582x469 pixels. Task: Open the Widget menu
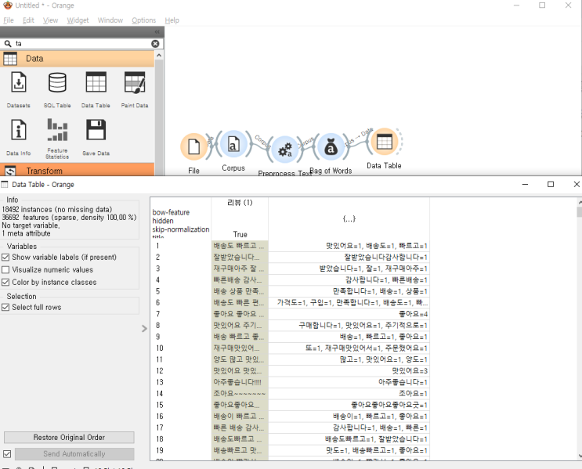(x=78, y=20)
